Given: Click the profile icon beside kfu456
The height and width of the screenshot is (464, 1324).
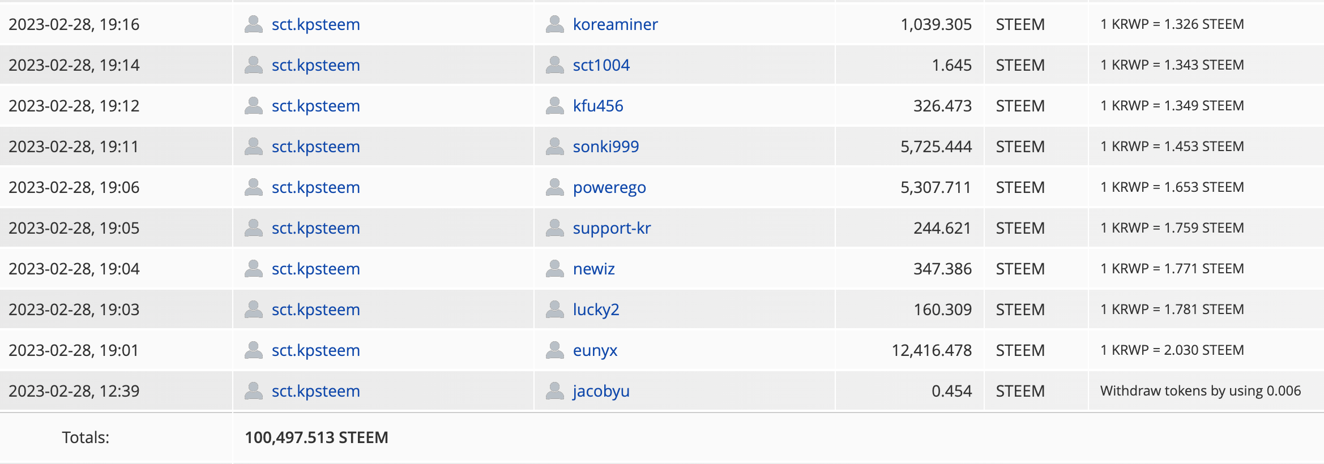Looking at the screenshot, I should pyautogui.click(x=554, y=106).
